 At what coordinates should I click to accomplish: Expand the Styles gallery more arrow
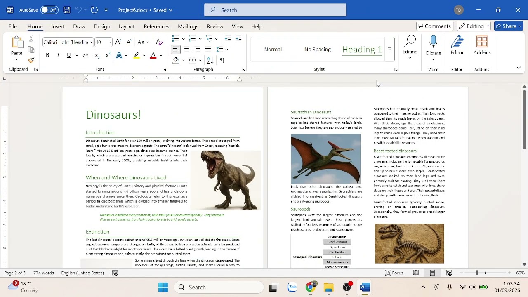[x=389, y=49]
